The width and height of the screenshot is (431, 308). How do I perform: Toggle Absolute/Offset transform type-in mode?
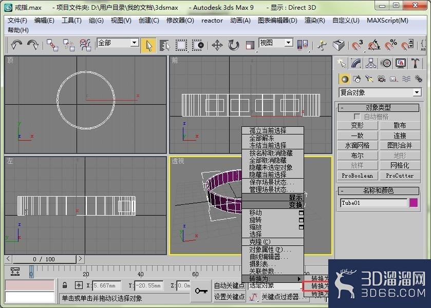click(79, 285)
